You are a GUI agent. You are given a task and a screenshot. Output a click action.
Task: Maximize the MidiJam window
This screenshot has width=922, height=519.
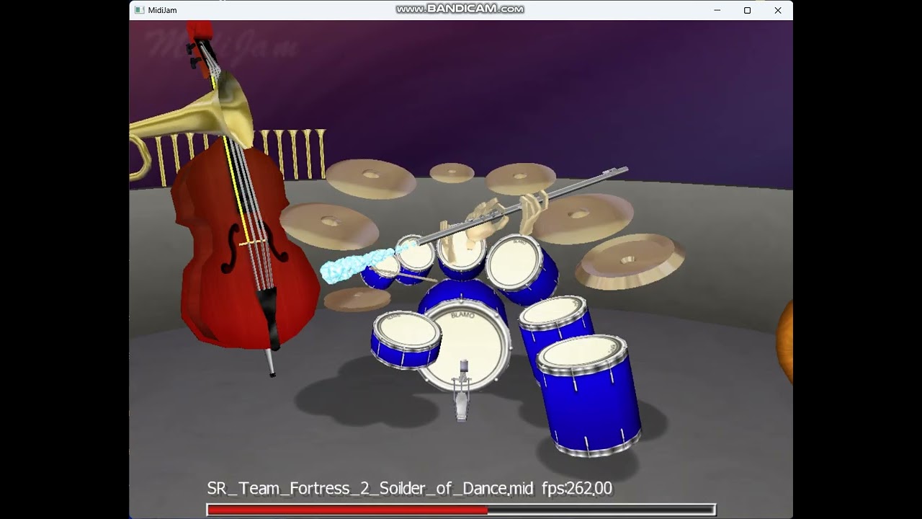pos(748,10)
